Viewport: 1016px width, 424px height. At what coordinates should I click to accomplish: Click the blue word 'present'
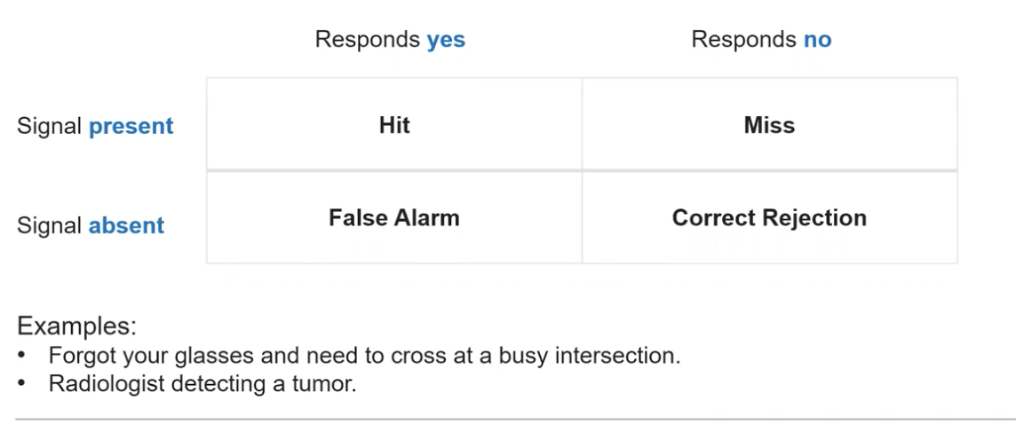[131, 126]
